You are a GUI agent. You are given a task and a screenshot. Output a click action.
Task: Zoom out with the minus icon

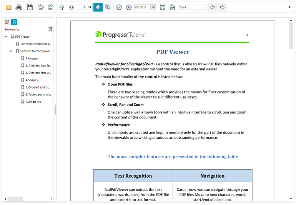119,7
